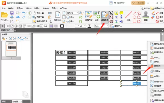
Task: Open the 工具(T) menu
Action: [x=54, y=8]
